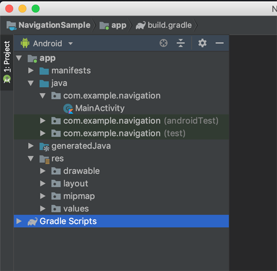Expand the Gradle Scripts node arrow
Viewport: 277px width, 271px height.
click(19, 221)
